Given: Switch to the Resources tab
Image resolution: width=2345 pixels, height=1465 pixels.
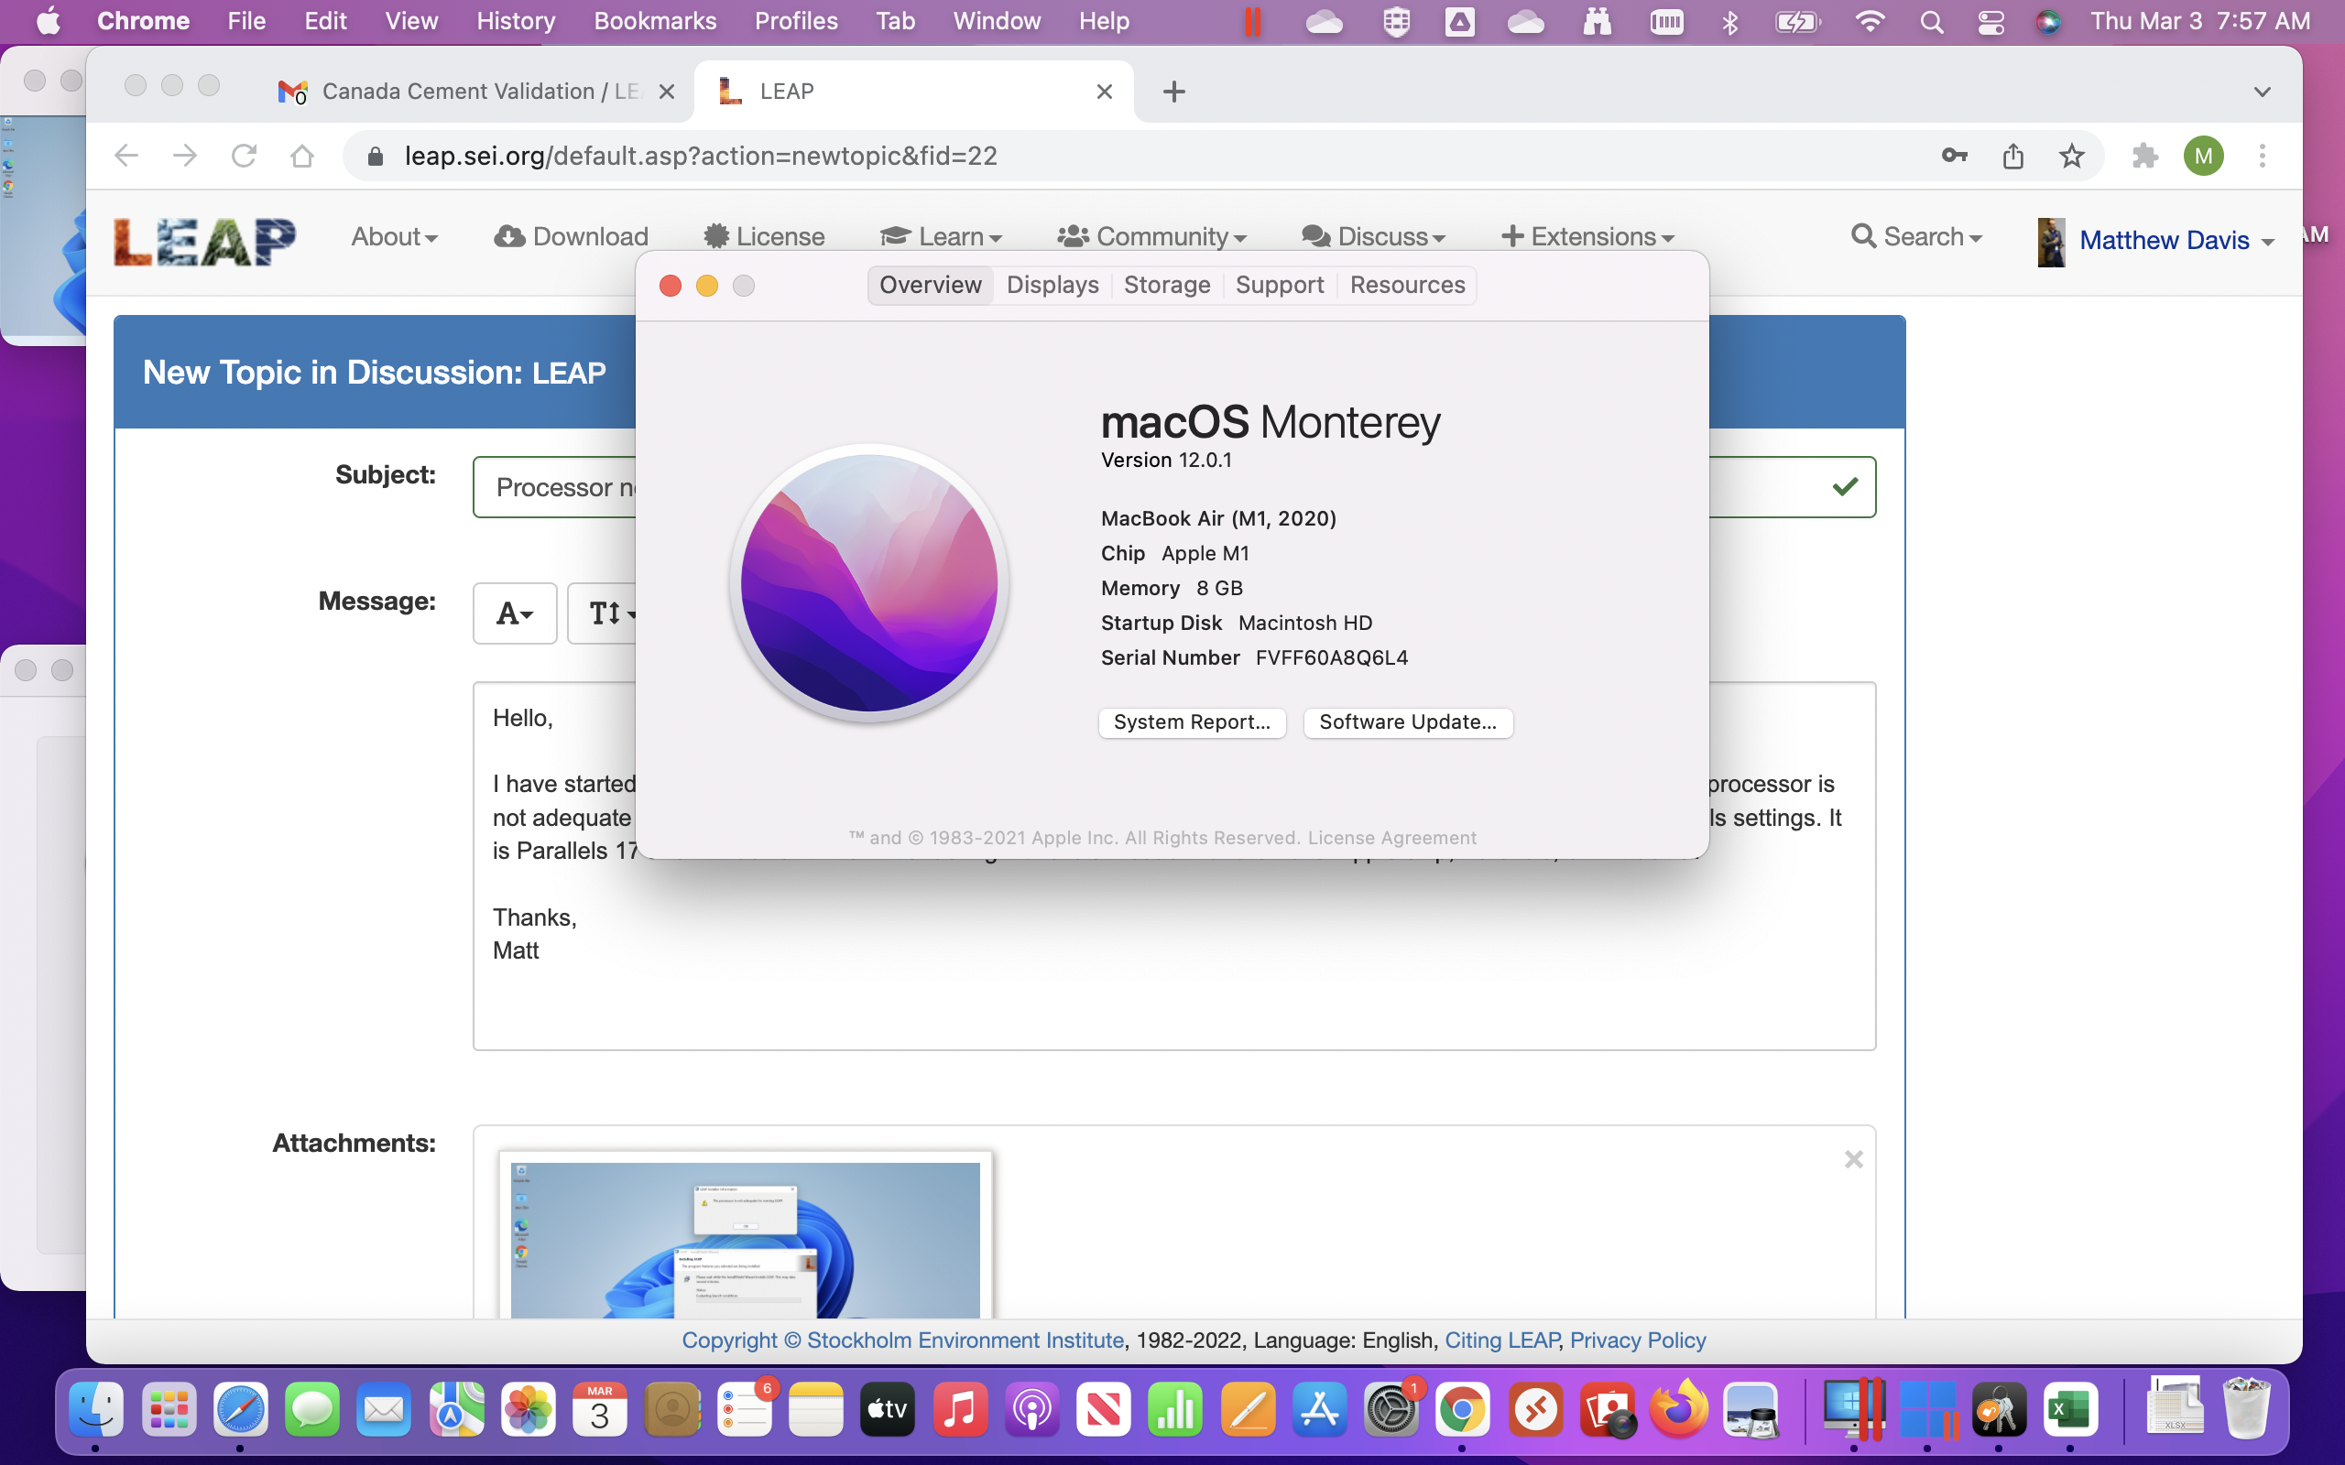Looking at the screenshot, I should [1407, 285].
